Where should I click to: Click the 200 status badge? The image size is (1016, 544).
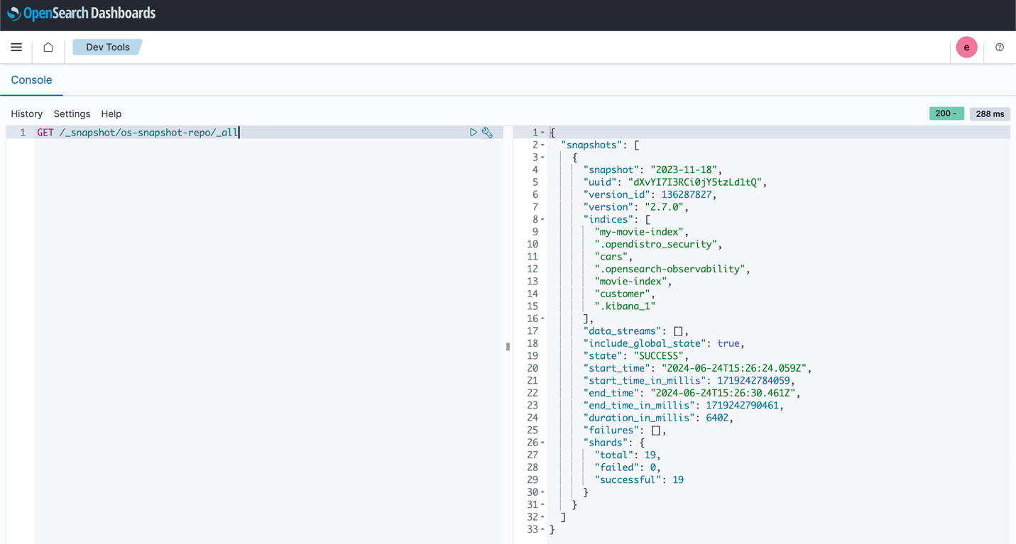pyautogui.click(x=946, y=113)
